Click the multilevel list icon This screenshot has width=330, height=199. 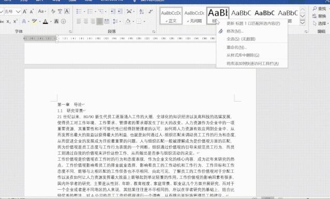point(101,11)
